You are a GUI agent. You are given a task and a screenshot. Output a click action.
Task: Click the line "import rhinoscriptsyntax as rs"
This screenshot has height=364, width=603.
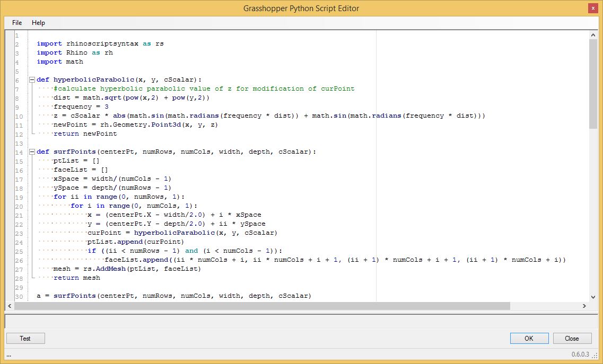tap(100, 44)
